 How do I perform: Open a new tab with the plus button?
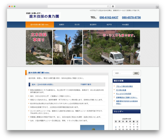(157, 7)
